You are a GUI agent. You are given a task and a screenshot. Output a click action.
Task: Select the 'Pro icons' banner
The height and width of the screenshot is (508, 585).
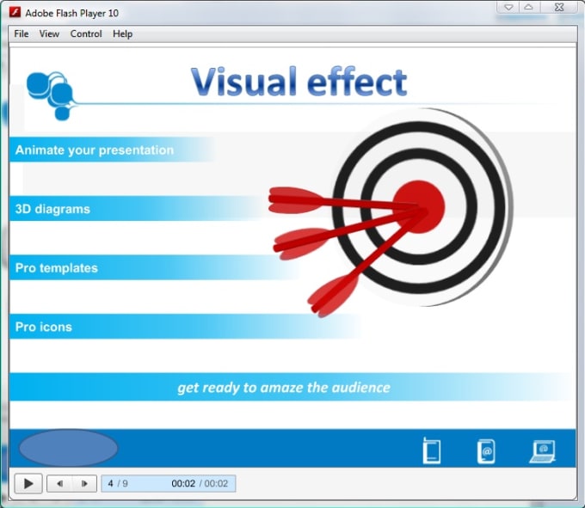[x=186, y=327]
